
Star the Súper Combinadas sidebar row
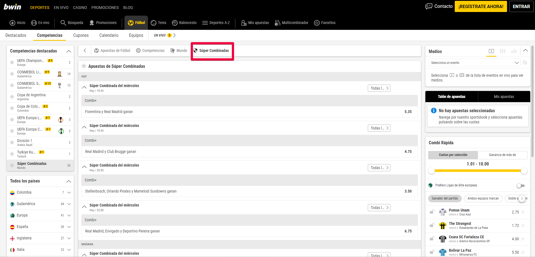[12, 165]
